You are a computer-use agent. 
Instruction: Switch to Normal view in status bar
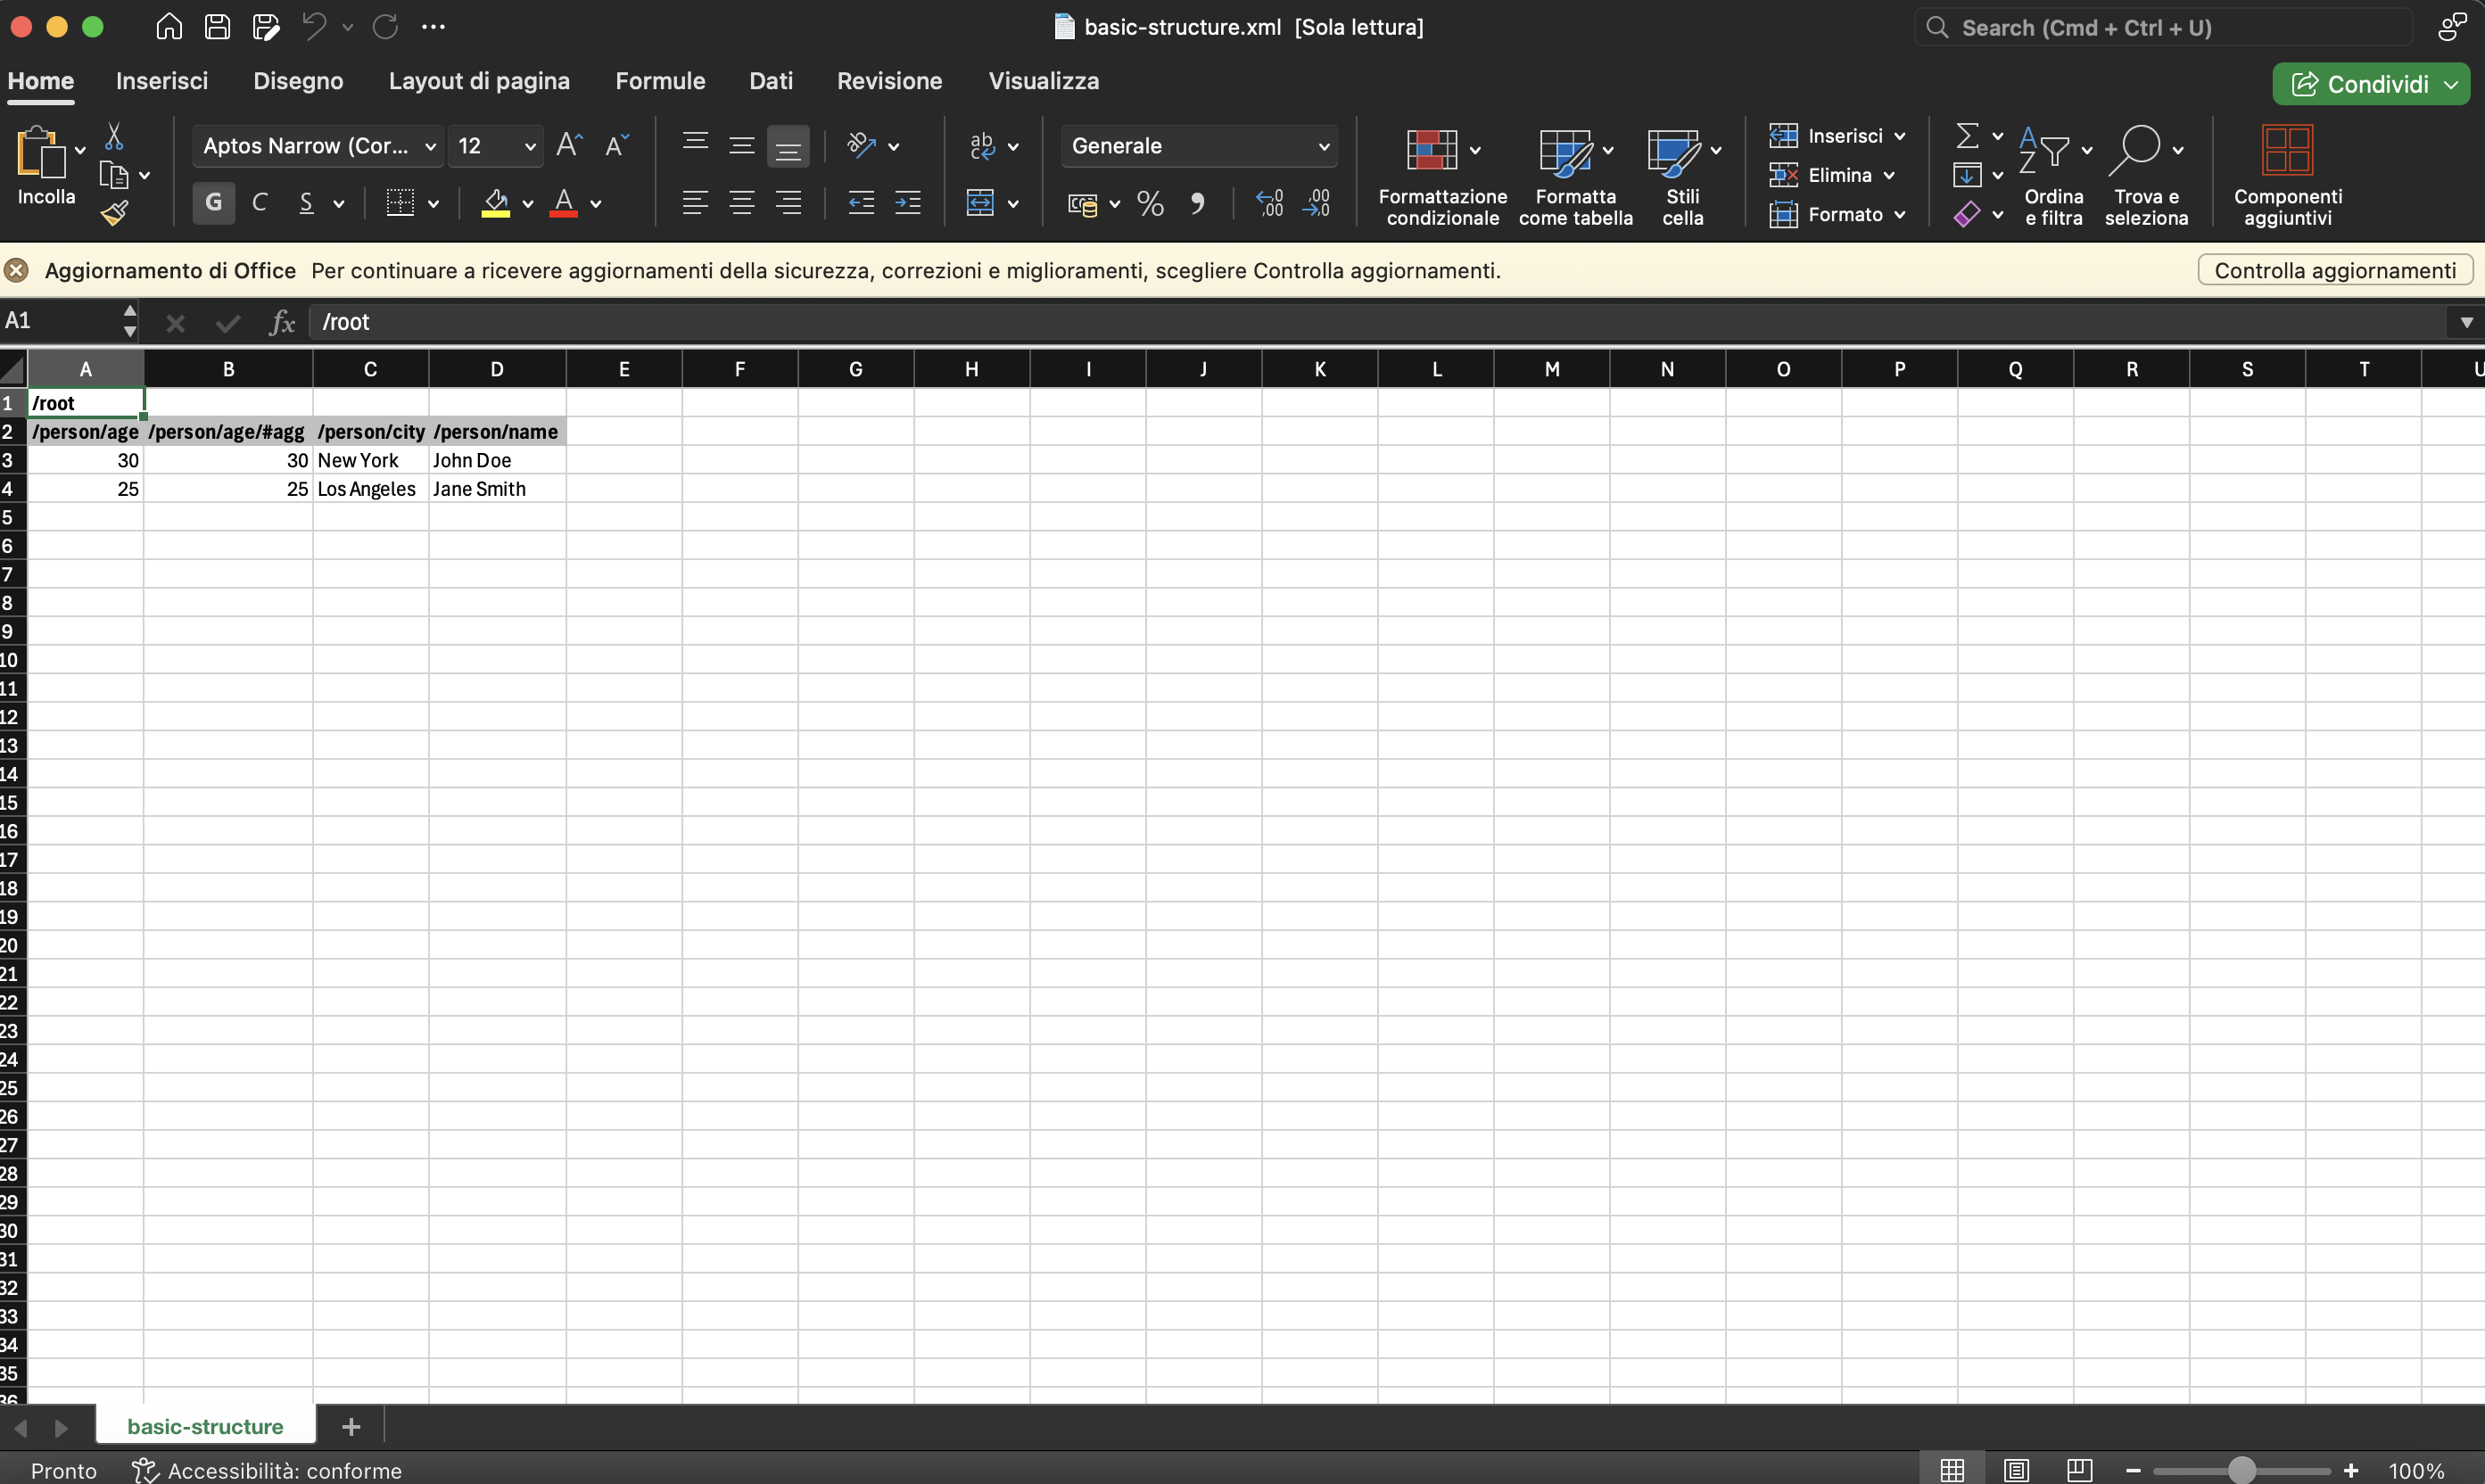click(1951, 1470)
